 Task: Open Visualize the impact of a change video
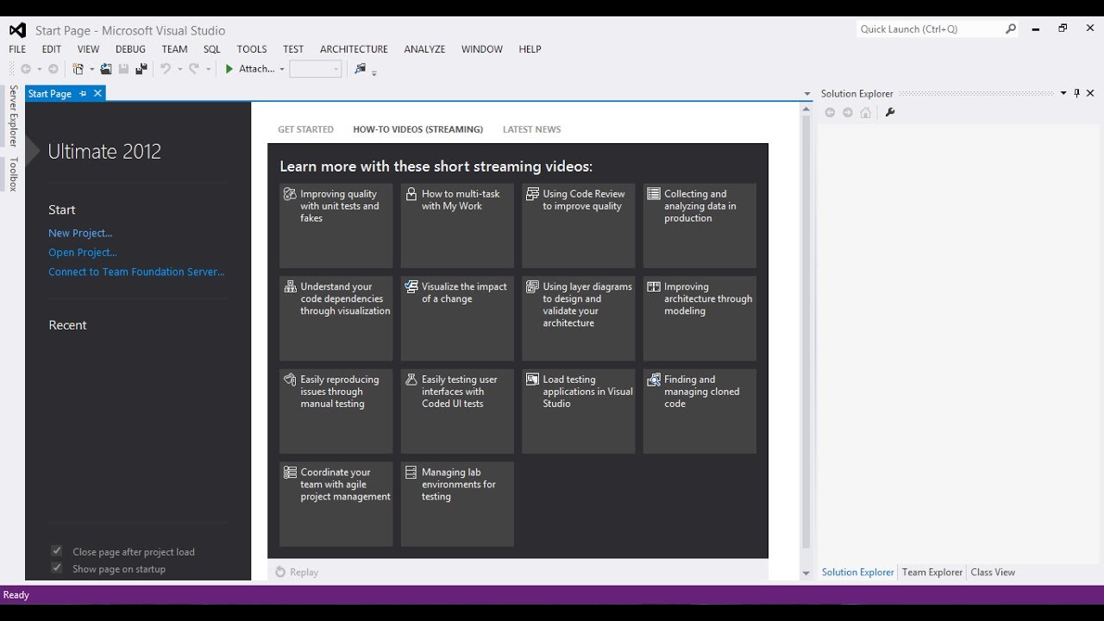coord(457,318)
